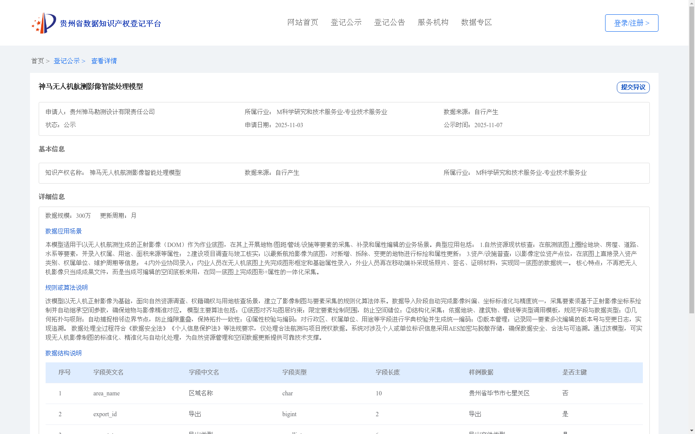Open the 网站首页 nav item
The image size is (695, 434).
[x=303, y=23]
